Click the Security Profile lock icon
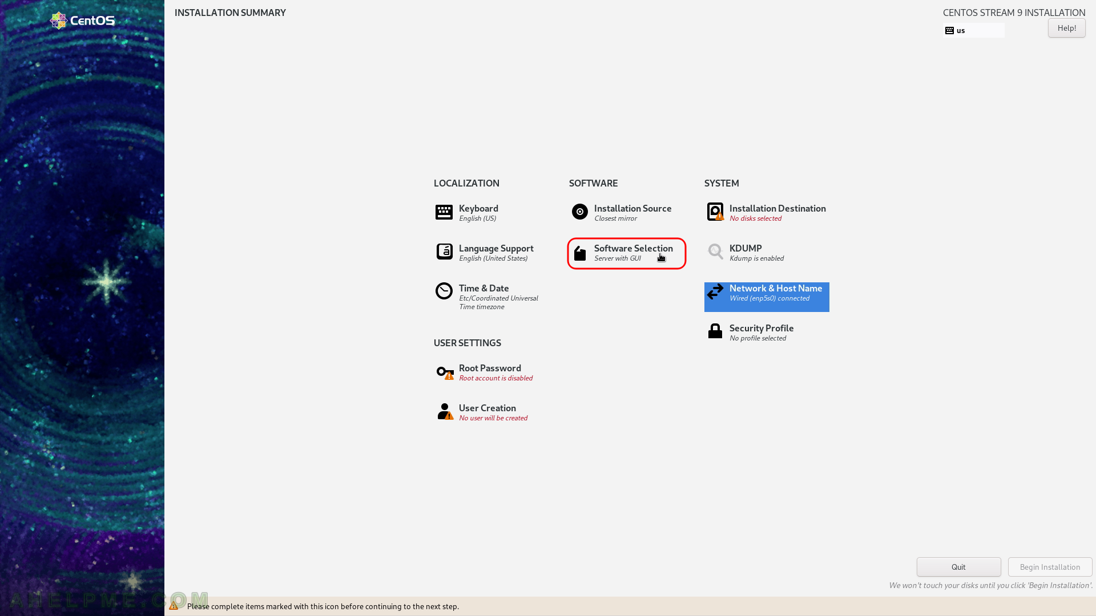 [x=715, y=331]
